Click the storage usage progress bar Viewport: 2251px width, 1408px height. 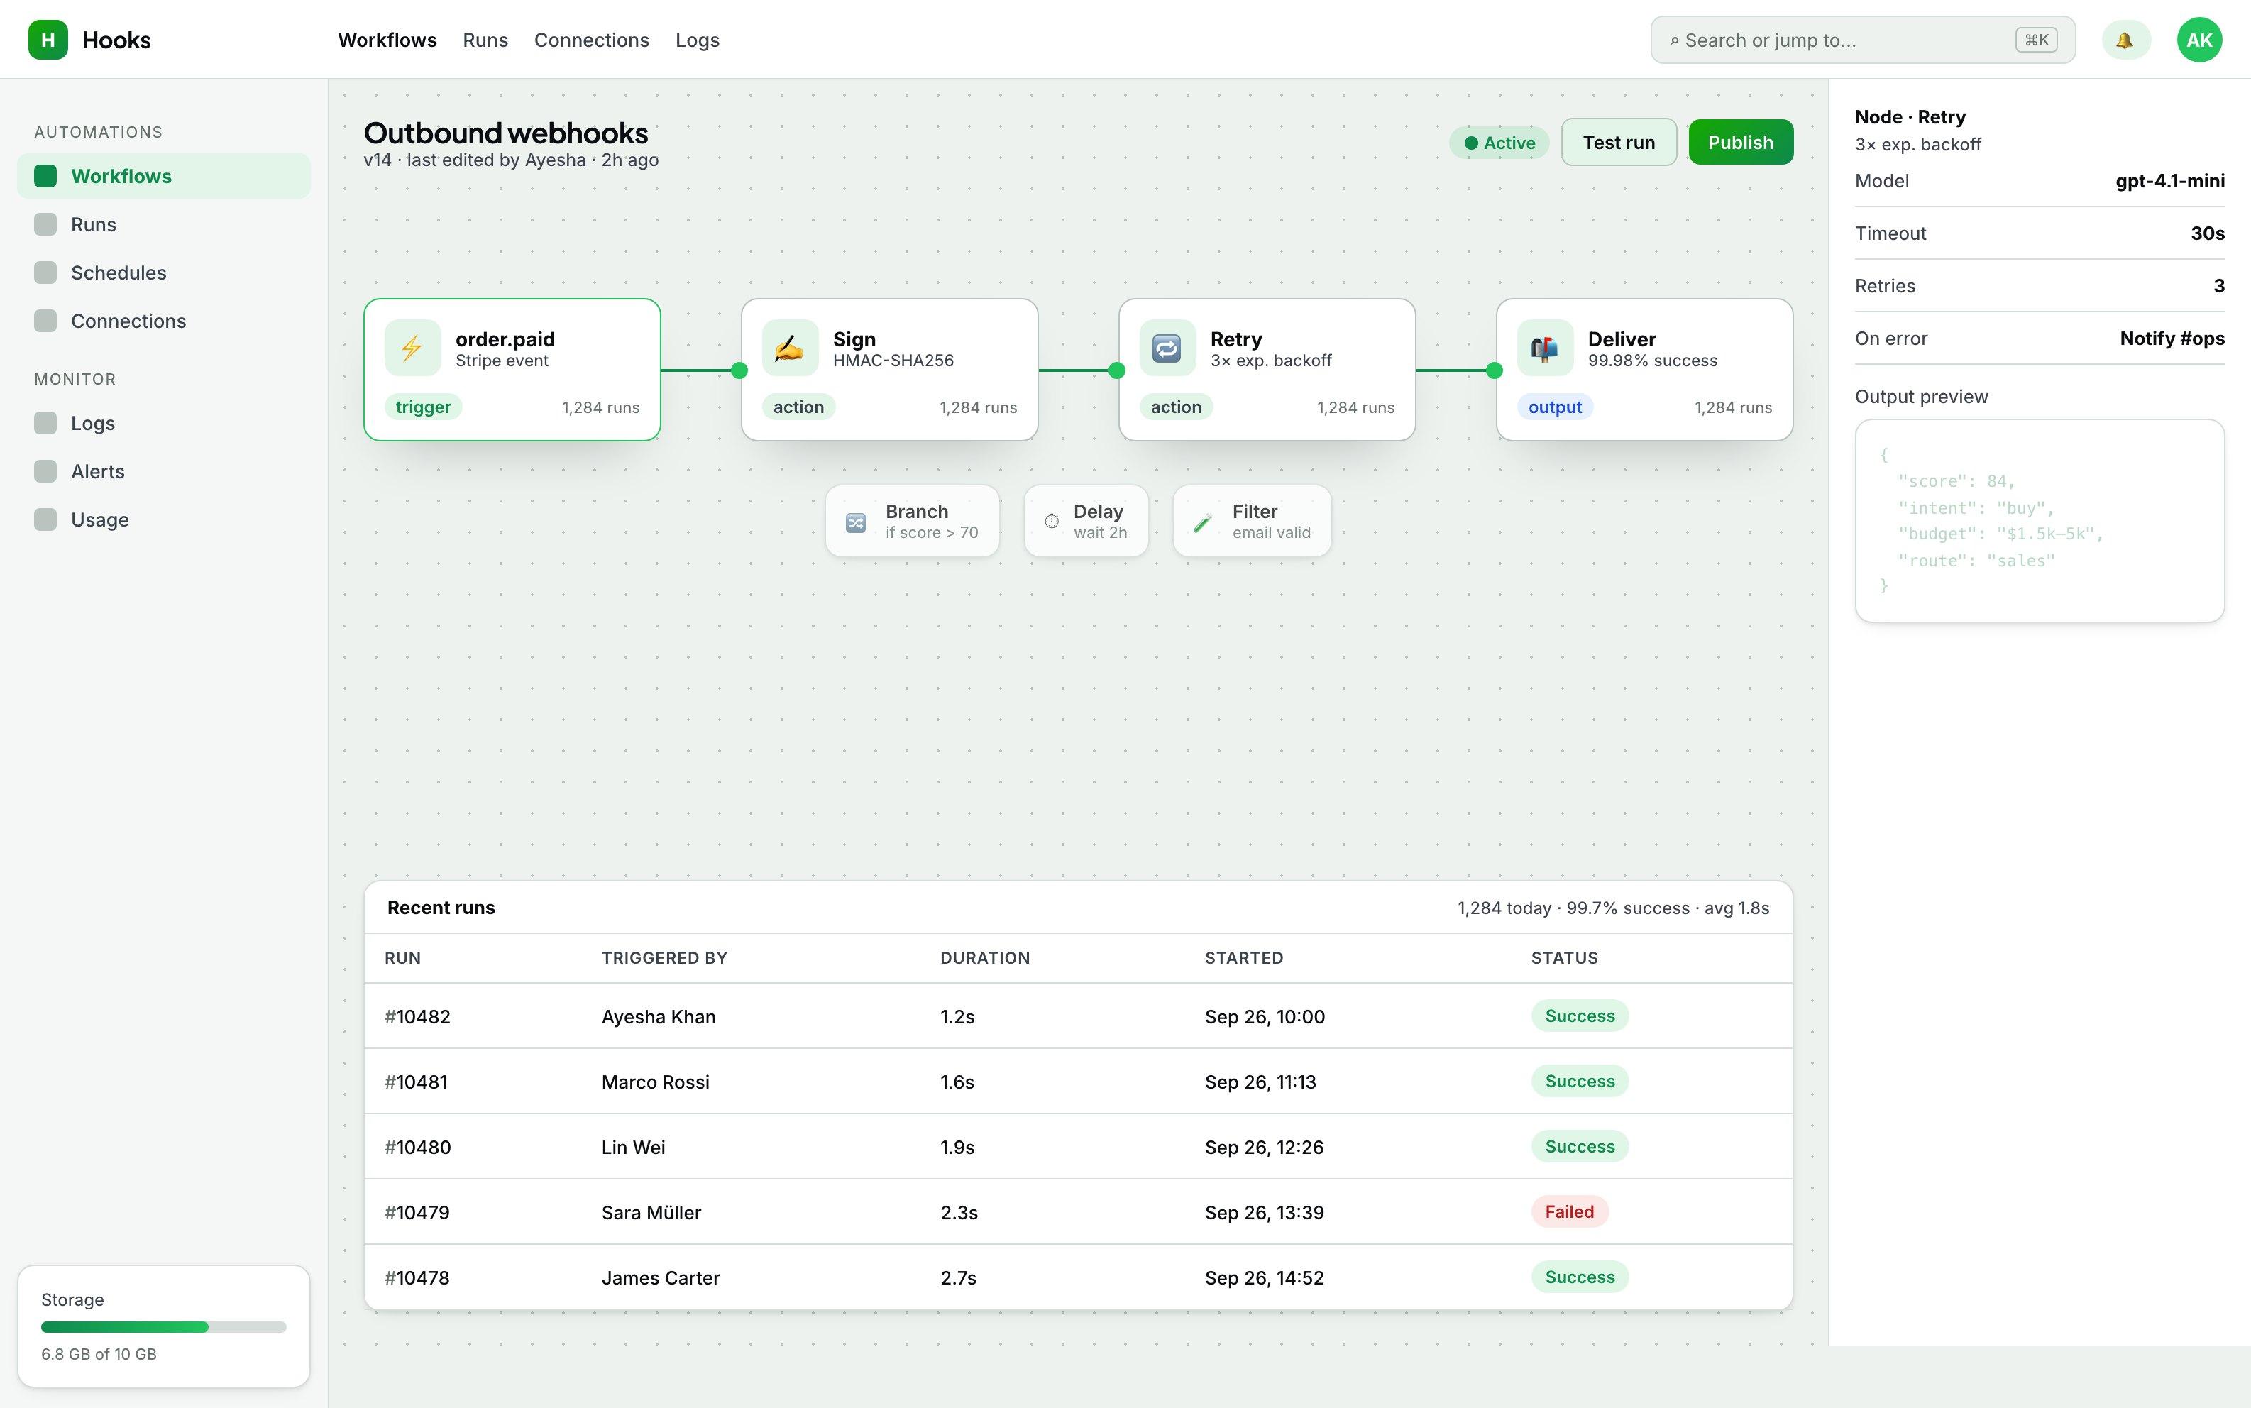click(164, 1327)
